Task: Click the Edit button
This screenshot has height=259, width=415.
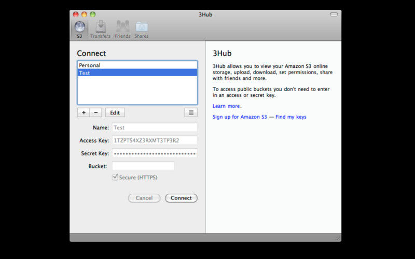Action: (115, 112)
